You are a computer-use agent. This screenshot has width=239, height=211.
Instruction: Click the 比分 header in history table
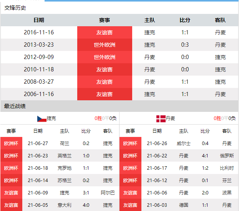(185, 20)
